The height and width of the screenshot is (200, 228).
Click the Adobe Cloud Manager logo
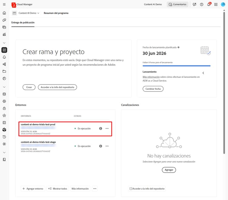tap(14, 5)
